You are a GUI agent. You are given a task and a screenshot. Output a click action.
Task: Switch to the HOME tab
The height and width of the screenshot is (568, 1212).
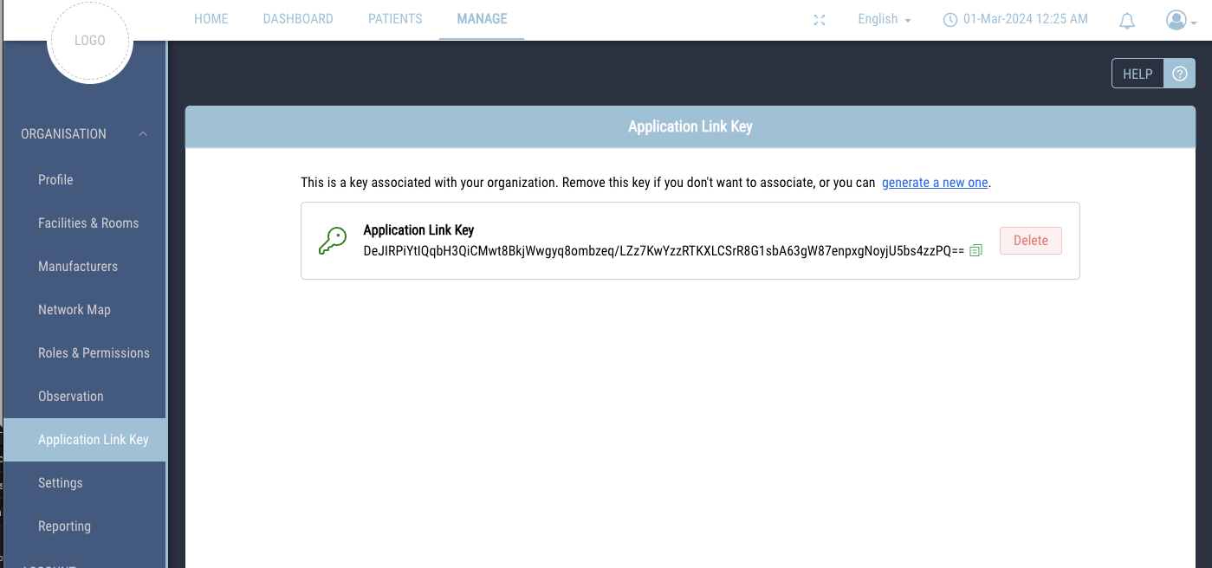click(x=211, y=19)
